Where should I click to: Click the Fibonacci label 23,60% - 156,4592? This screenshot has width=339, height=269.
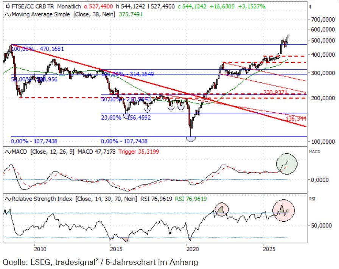[126, 117]
